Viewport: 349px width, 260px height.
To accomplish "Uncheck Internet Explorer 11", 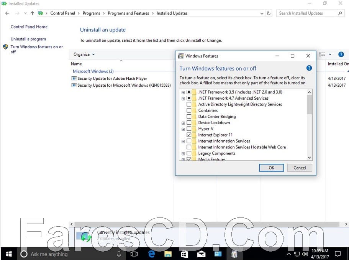I will click(x=189, y=135).
